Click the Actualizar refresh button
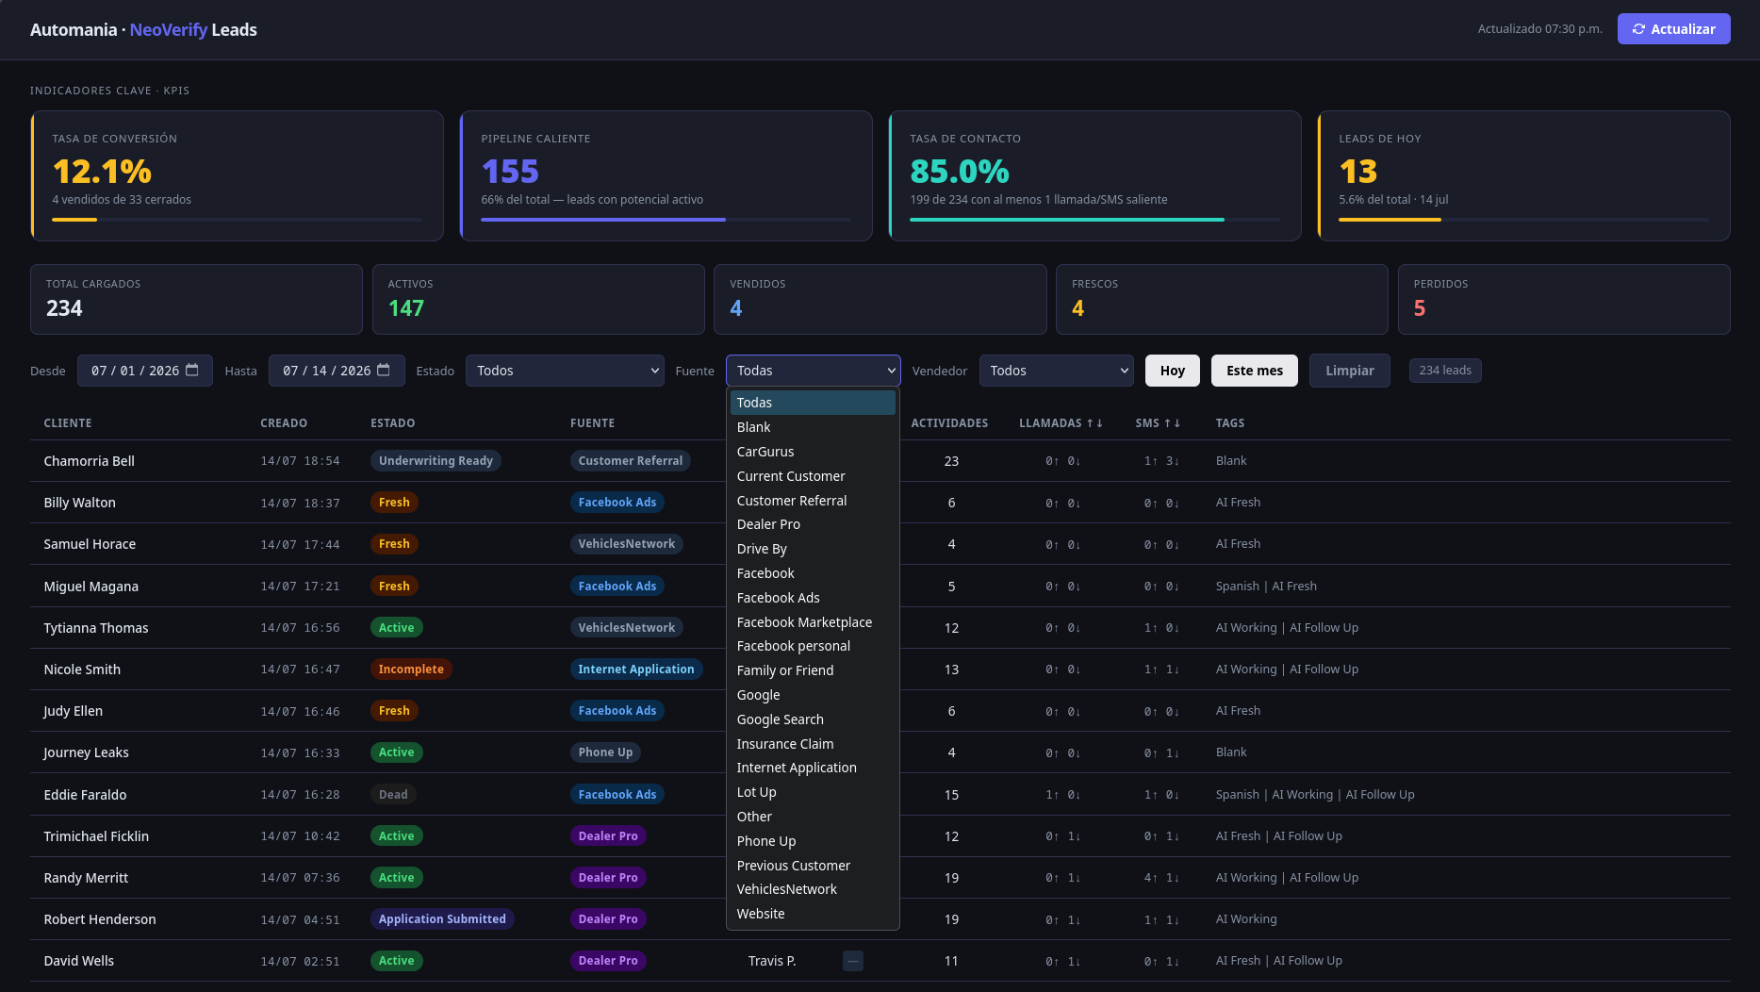The height and width of the screenshot is (992, 1760). coord(1673,29)
